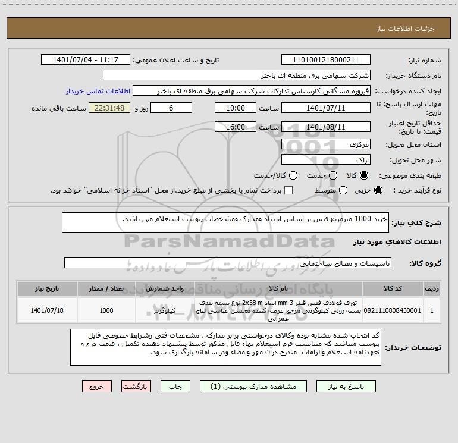The height and width of the screenshot is (443, 458).
Task: Click the کد کالا column header
Action: (393, 288)
